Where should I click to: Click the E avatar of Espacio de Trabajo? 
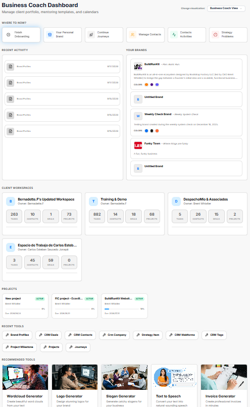[11, 247]
